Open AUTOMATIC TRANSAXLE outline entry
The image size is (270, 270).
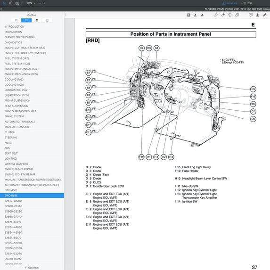click(x=20, y=122)
